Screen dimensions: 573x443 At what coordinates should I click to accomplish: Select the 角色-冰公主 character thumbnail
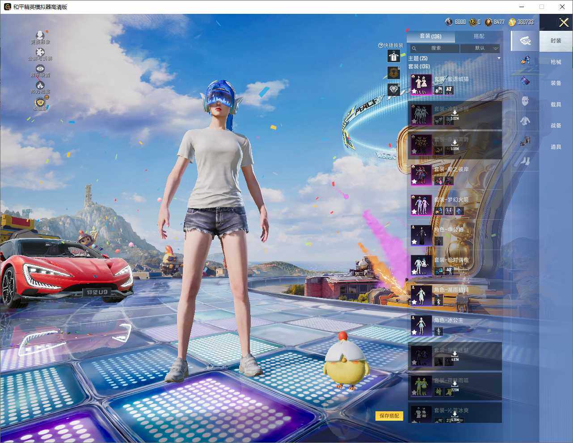421,326
